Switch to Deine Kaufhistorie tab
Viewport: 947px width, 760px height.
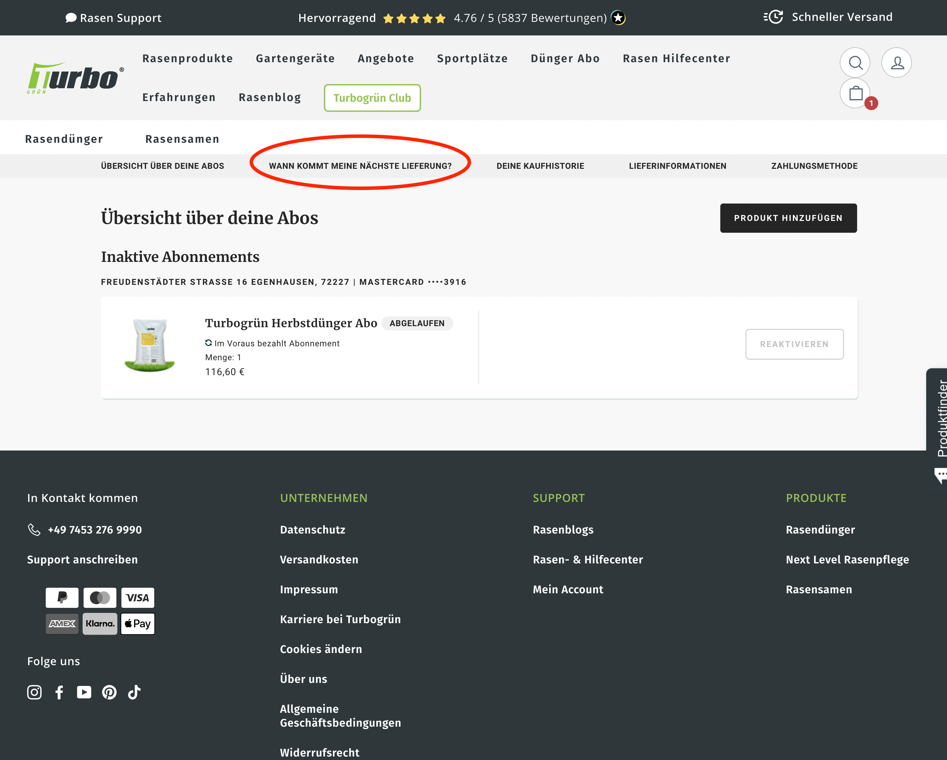tap(540, 166)
